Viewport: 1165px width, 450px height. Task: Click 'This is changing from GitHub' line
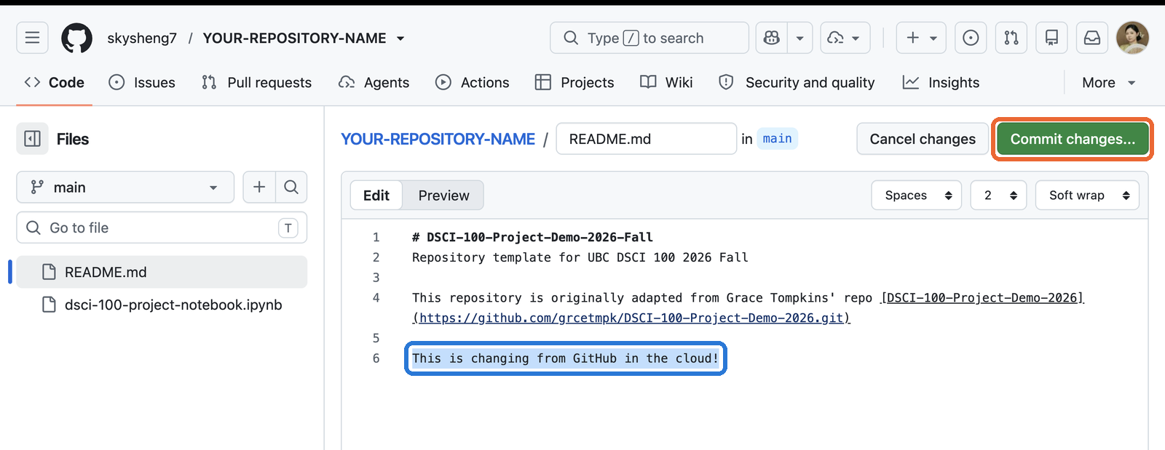565,358
